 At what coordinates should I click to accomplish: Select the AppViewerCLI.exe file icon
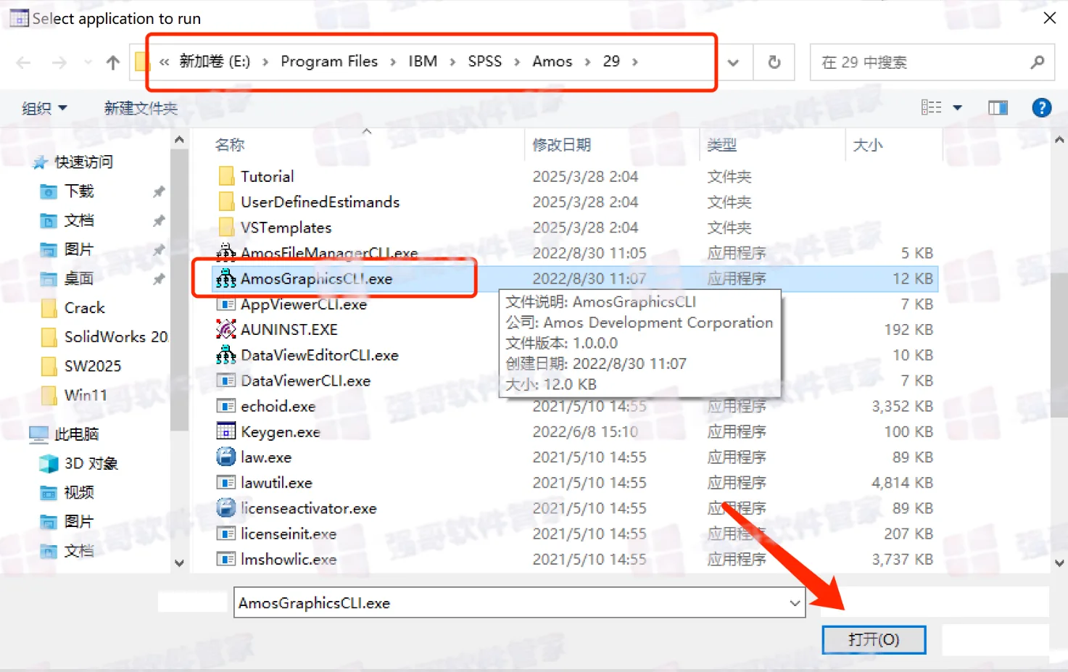[225, 304]
